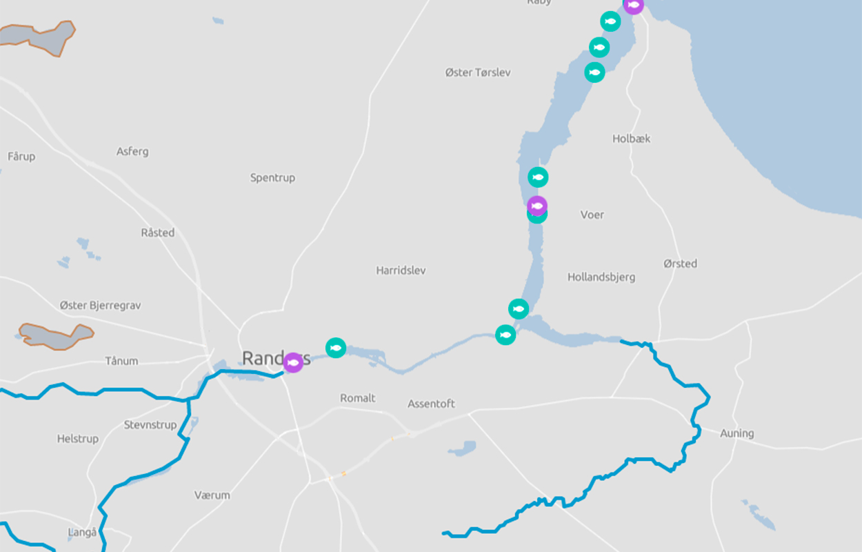Select the teal fish marker closest to Øster Tørslev
The width and height of the screenshot is (862, 552).
click(594, 72)
